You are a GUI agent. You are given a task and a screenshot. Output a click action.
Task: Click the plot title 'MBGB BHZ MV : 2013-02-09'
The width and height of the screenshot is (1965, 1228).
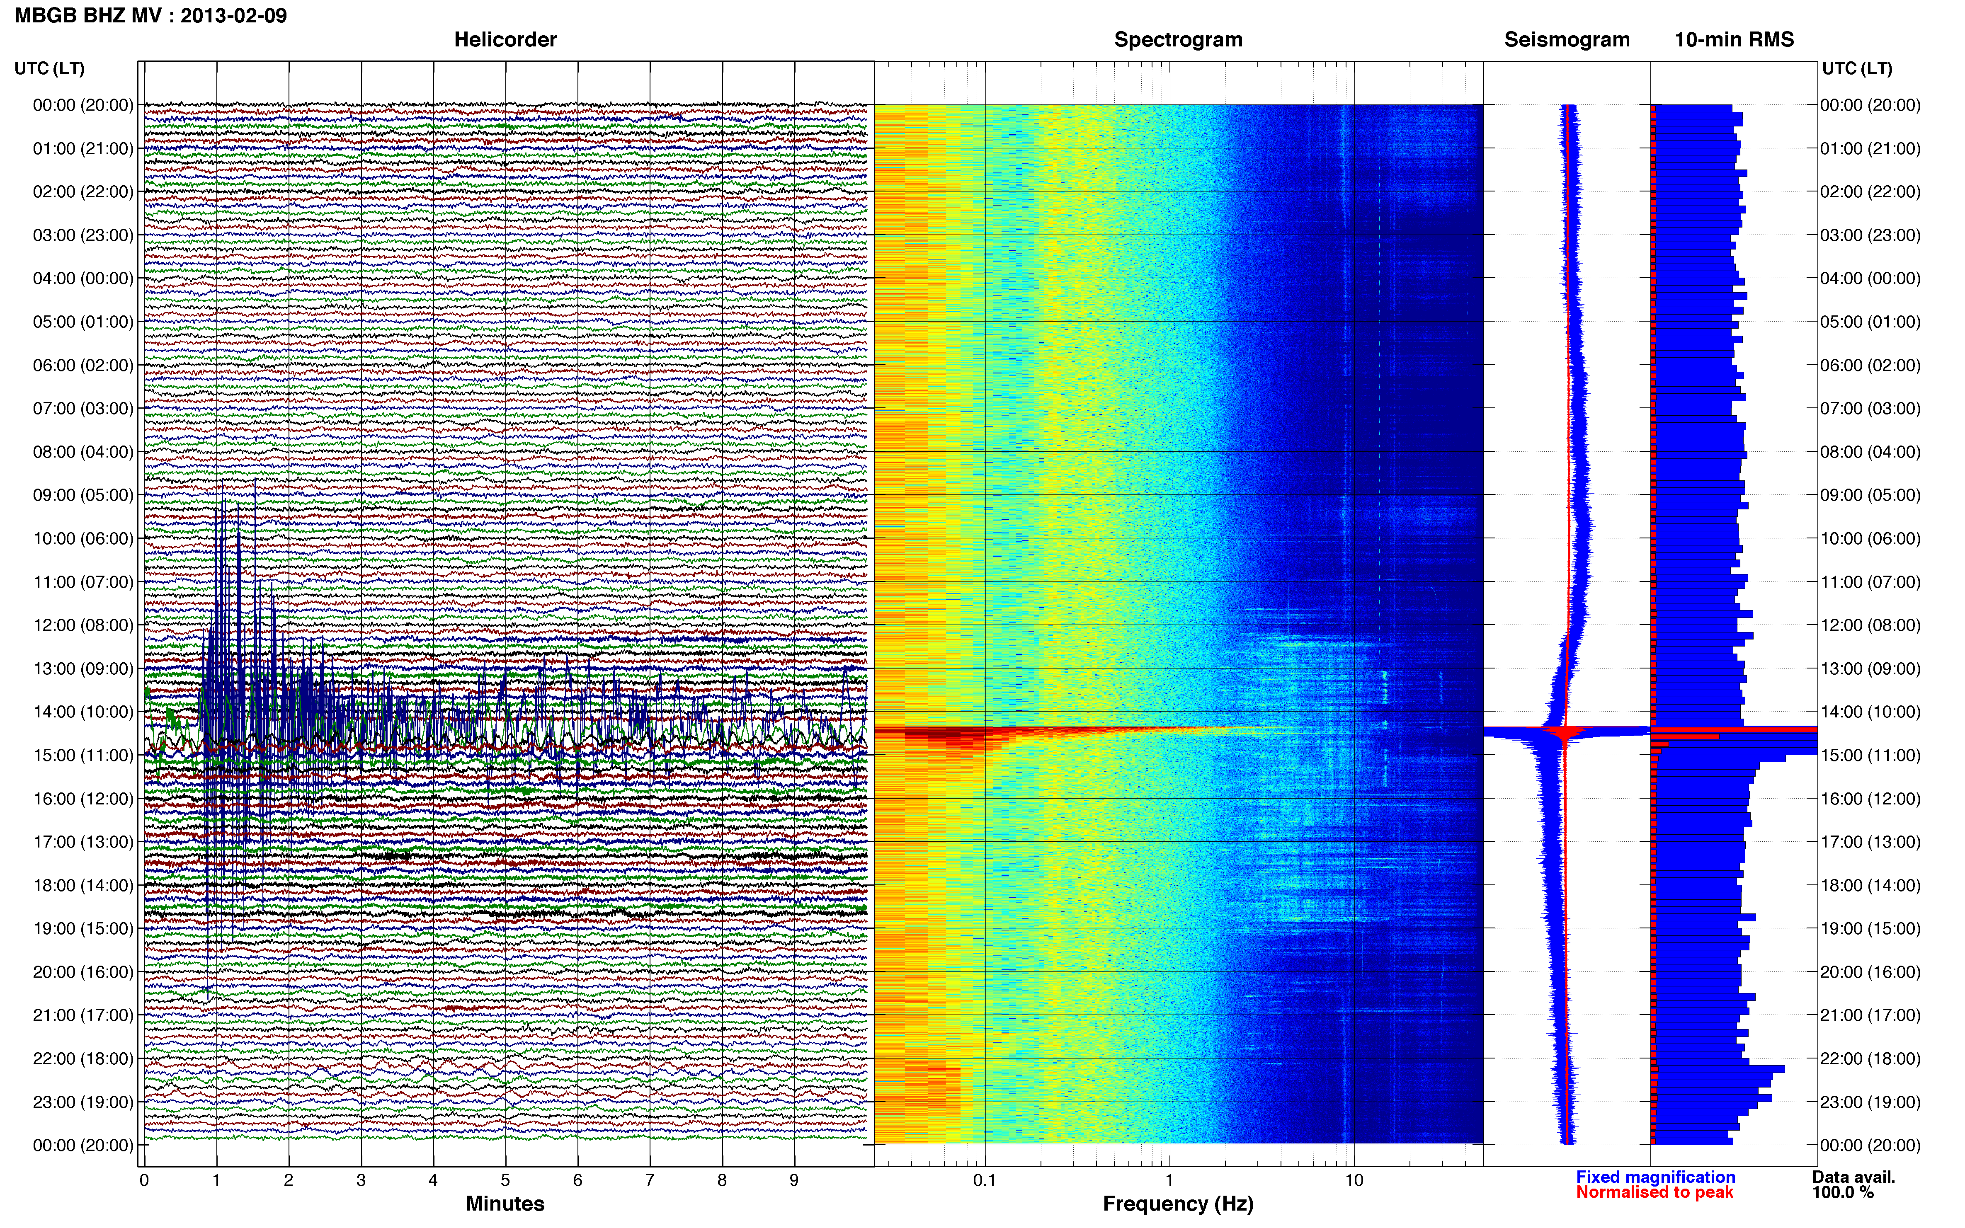[x=151, y=15]
